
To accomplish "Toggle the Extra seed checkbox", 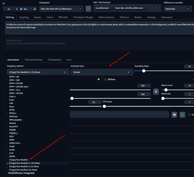I will (x=189, y=115).
